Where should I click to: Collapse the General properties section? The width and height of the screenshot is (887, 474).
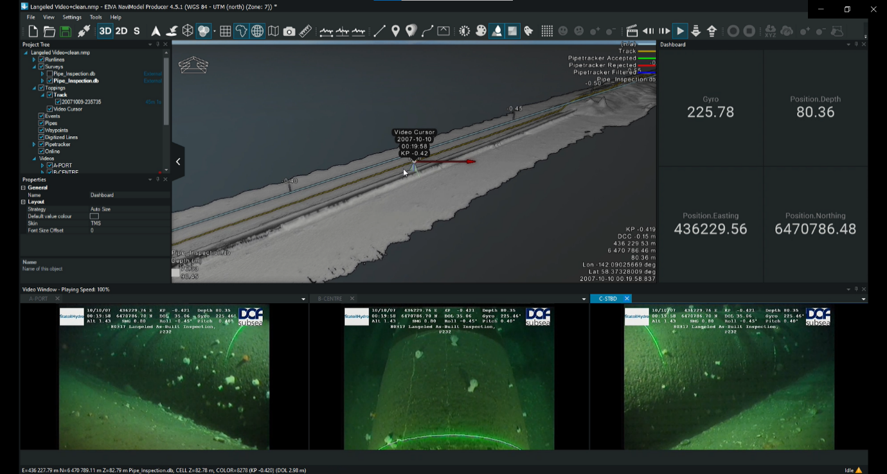(24, 188)
